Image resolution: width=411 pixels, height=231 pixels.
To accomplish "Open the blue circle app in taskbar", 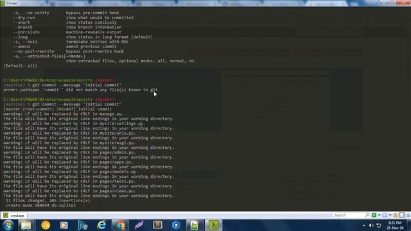I will 176,225.
